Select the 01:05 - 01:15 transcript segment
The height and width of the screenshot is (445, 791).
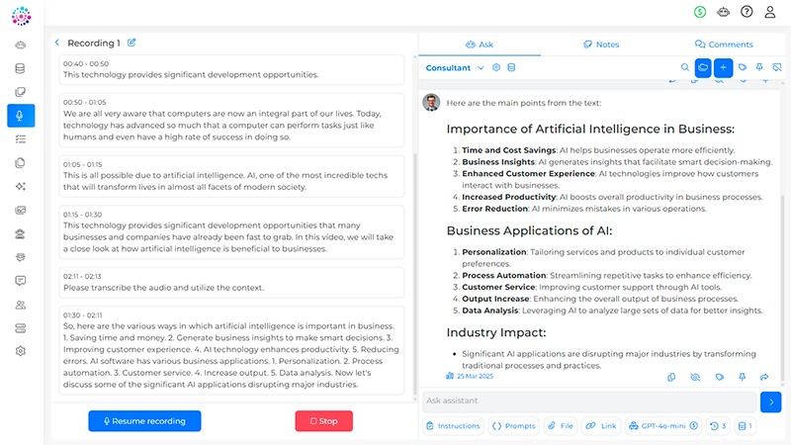click(231, 176)
